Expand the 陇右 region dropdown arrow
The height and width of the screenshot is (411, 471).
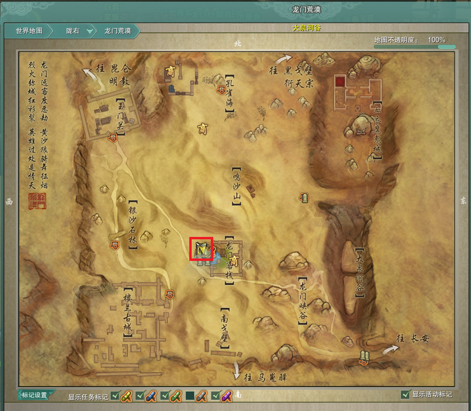click(x=90, y=31)
